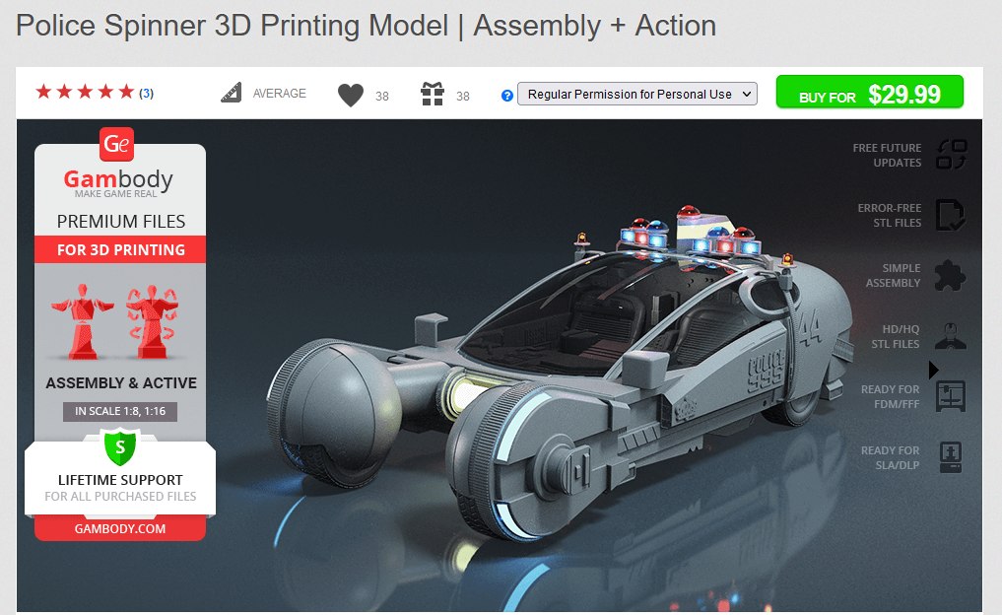Viewport: 1002px width, 615px height.
Task: Click the green lifetime support shield icon
Action: [x=120, y=446]
